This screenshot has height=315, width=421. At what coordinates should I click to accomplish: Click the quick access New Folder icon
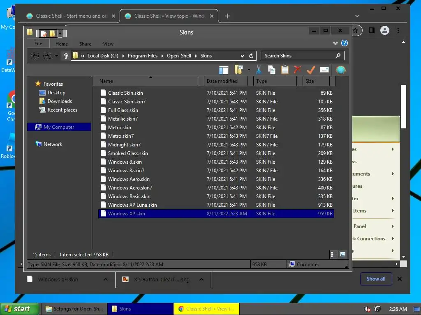click(x=52, y=33)
